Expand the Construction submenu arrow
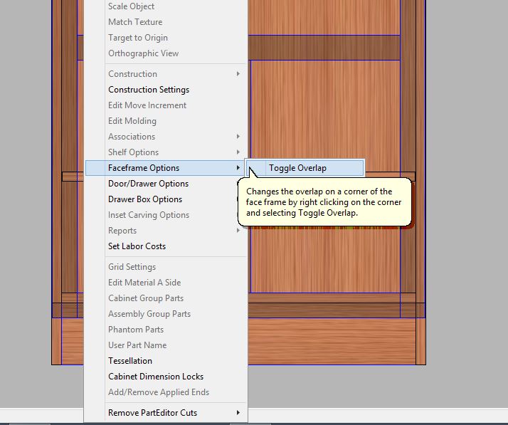The image size is (508, 425). [x=238, y=74]
